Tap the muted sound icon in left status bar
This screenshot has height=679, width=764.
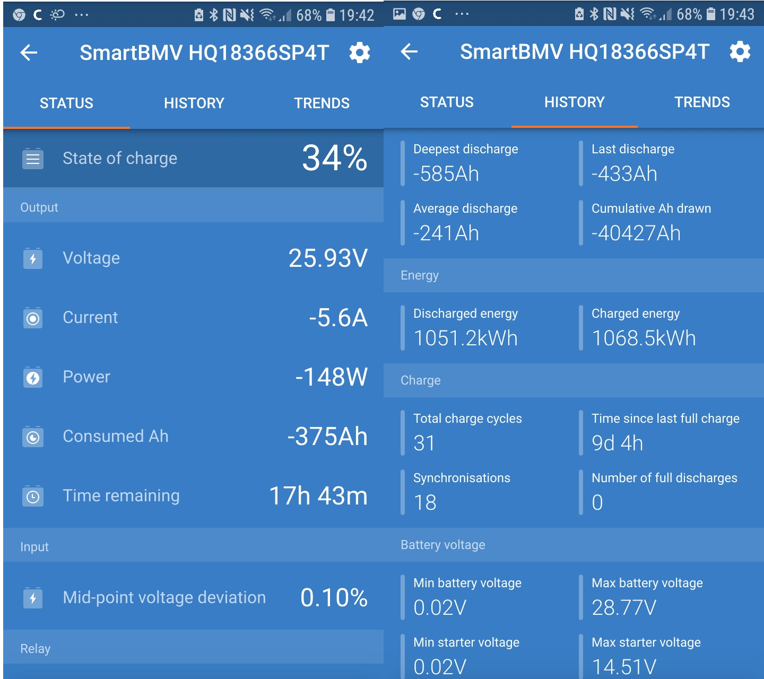pyautogui.click(x=247, y=15)
